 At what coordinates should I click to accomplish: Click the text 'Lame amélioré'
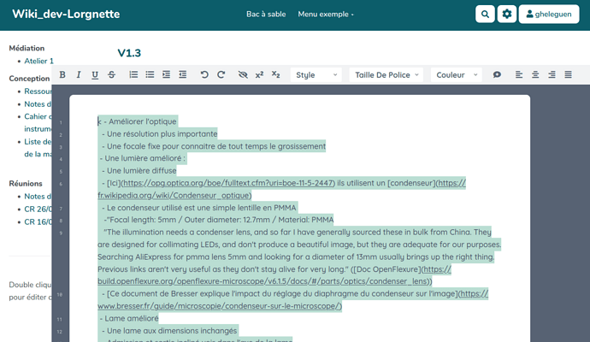tap(132, 319)
